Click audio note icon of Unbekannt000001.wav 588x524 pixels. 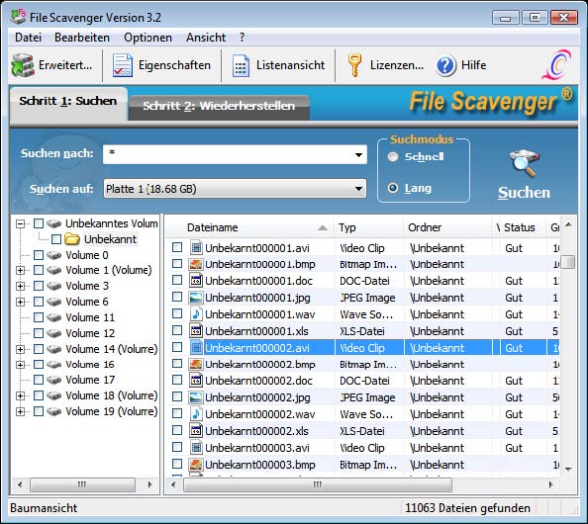coord(196,313)
